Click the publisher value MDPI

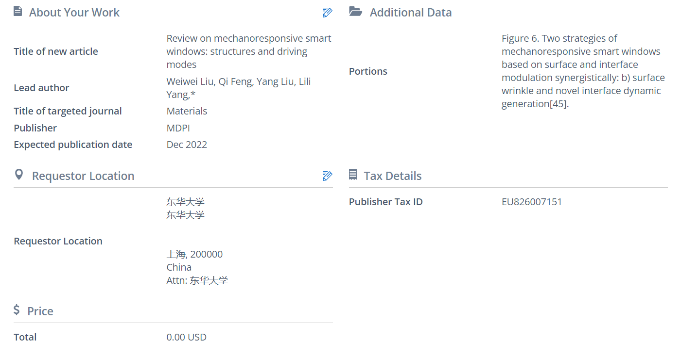[x=178, y=128]
